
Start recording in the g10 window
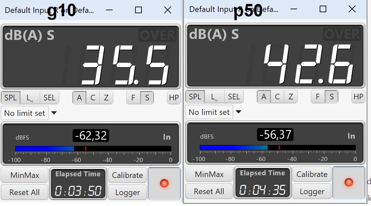tap(164, 183)
